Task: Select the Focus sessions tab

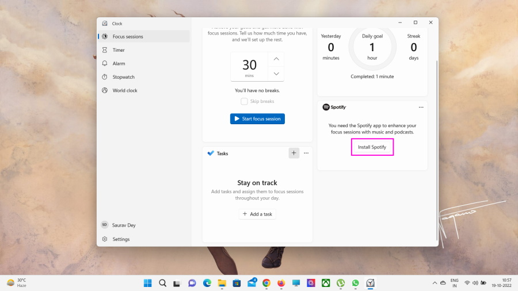Action: pyautogui.click(x=127, y=36)
